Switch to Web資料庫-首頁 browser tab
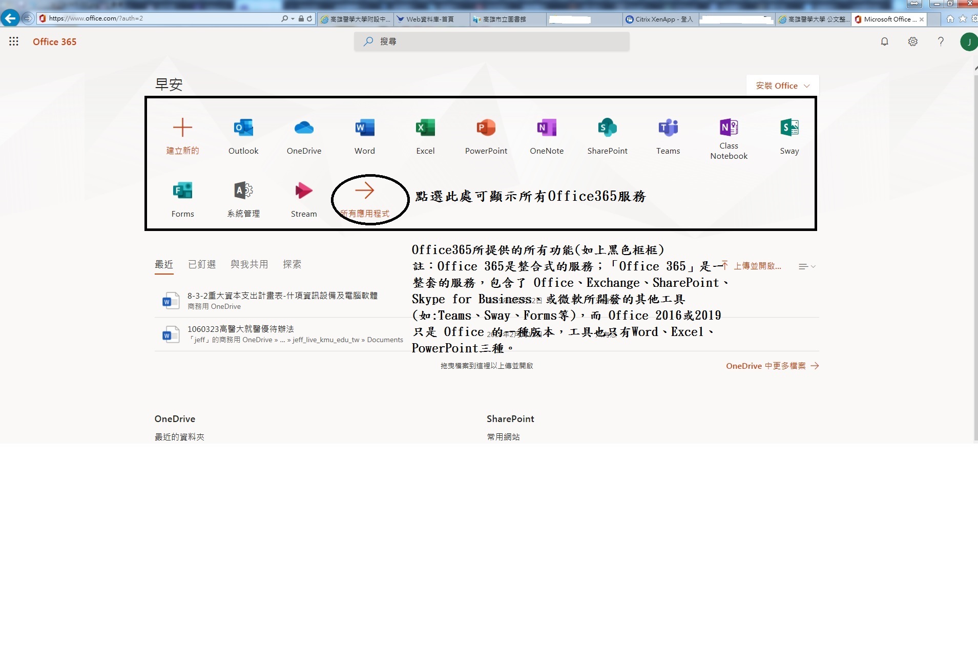Viewport: 978px width, 672px height. point(431,19)
